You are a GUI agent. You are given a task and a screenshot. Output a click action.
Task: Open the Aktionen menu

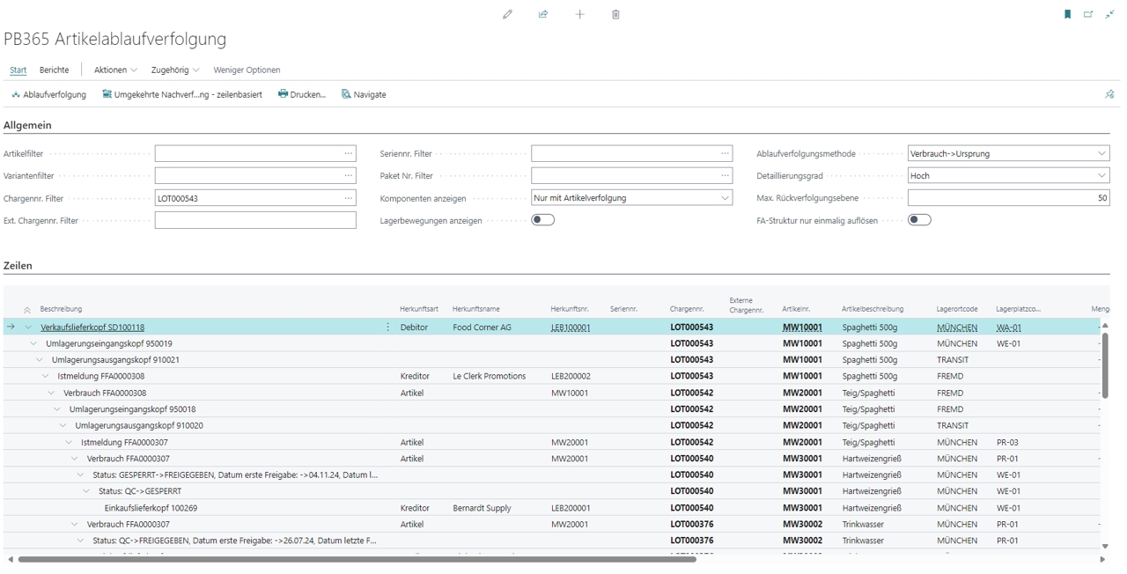[115, 70]
